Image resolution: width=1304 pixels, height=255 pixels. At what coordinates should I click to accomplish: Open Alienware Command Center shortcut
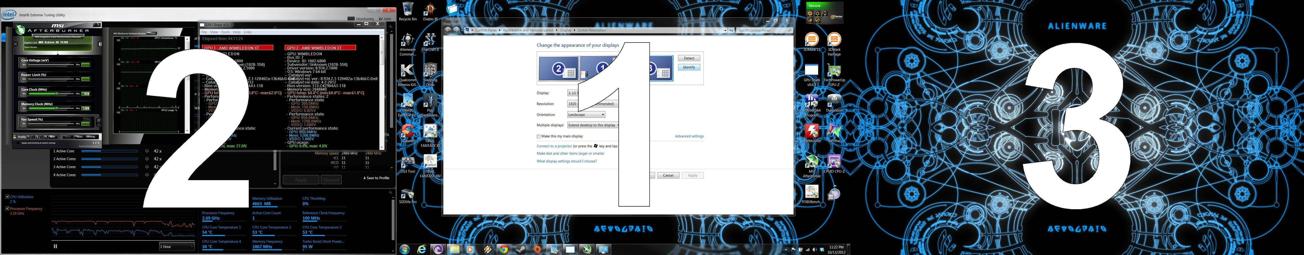pyautogui.click(x=407, y=45)
